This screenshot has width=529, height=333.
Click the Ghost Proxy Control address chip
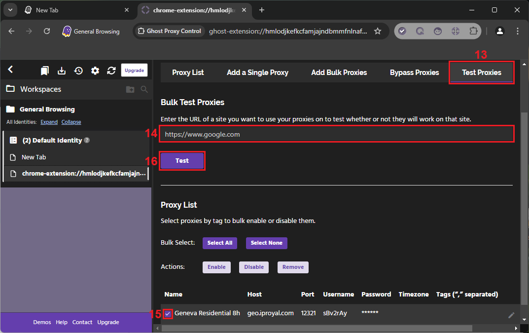pos(170,31)
